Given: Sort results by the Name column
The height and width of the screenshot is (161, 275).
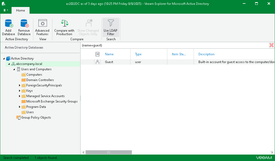Looking at the screenshot, I should tap(108, 54).
